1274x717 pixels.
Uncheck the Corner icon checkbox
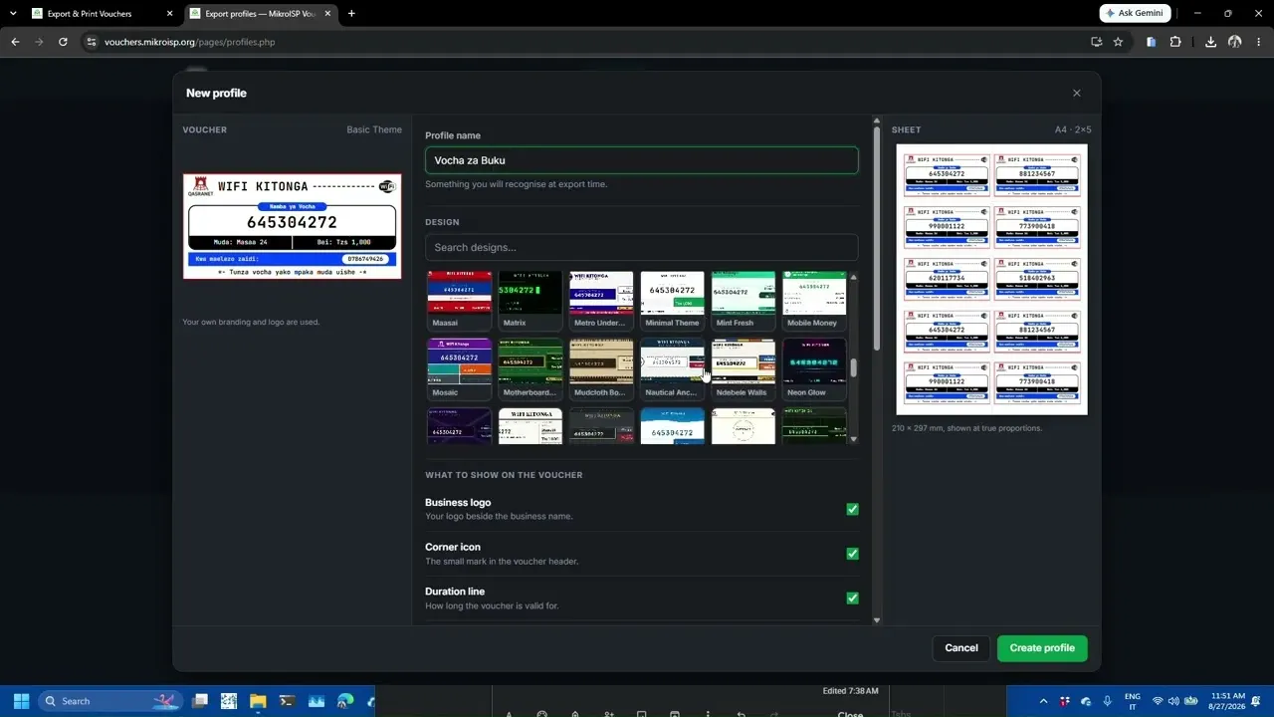(852, 554)
